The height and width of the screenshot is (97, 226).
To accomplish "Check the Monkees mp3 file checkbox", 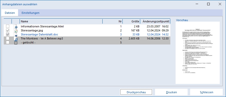I will pyautogui.click(x=8, y=38).
